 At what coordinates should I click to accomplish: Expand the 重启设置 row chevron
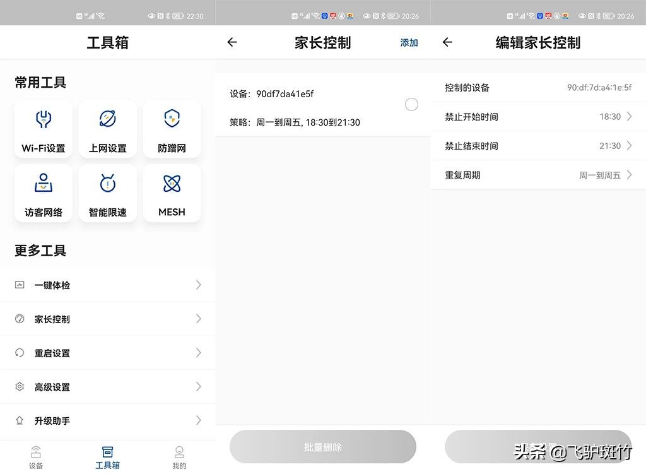click(199, 353)
